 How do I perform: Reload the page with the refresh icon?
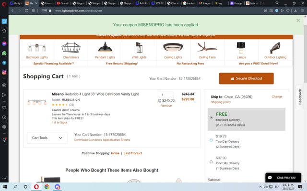click(x=26, y=11)
